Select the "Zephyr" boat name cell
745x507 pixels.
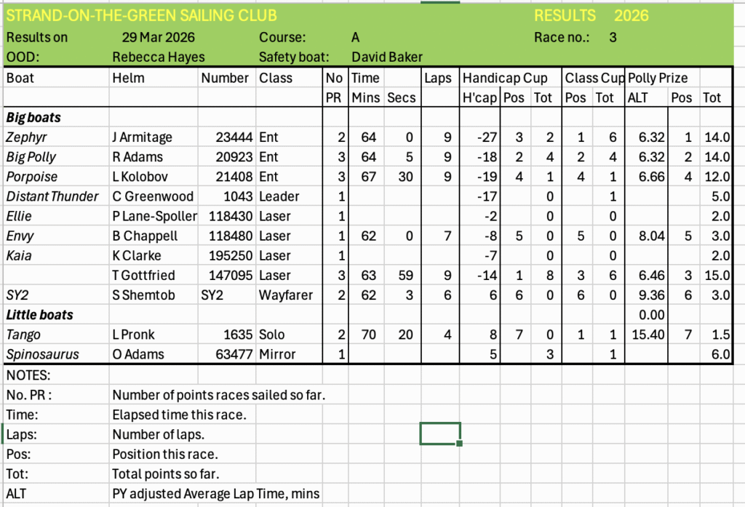click(x=26, y=137)
